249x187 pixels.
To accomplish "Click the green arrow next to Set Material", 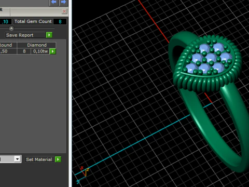I will (x=58, y=159).
